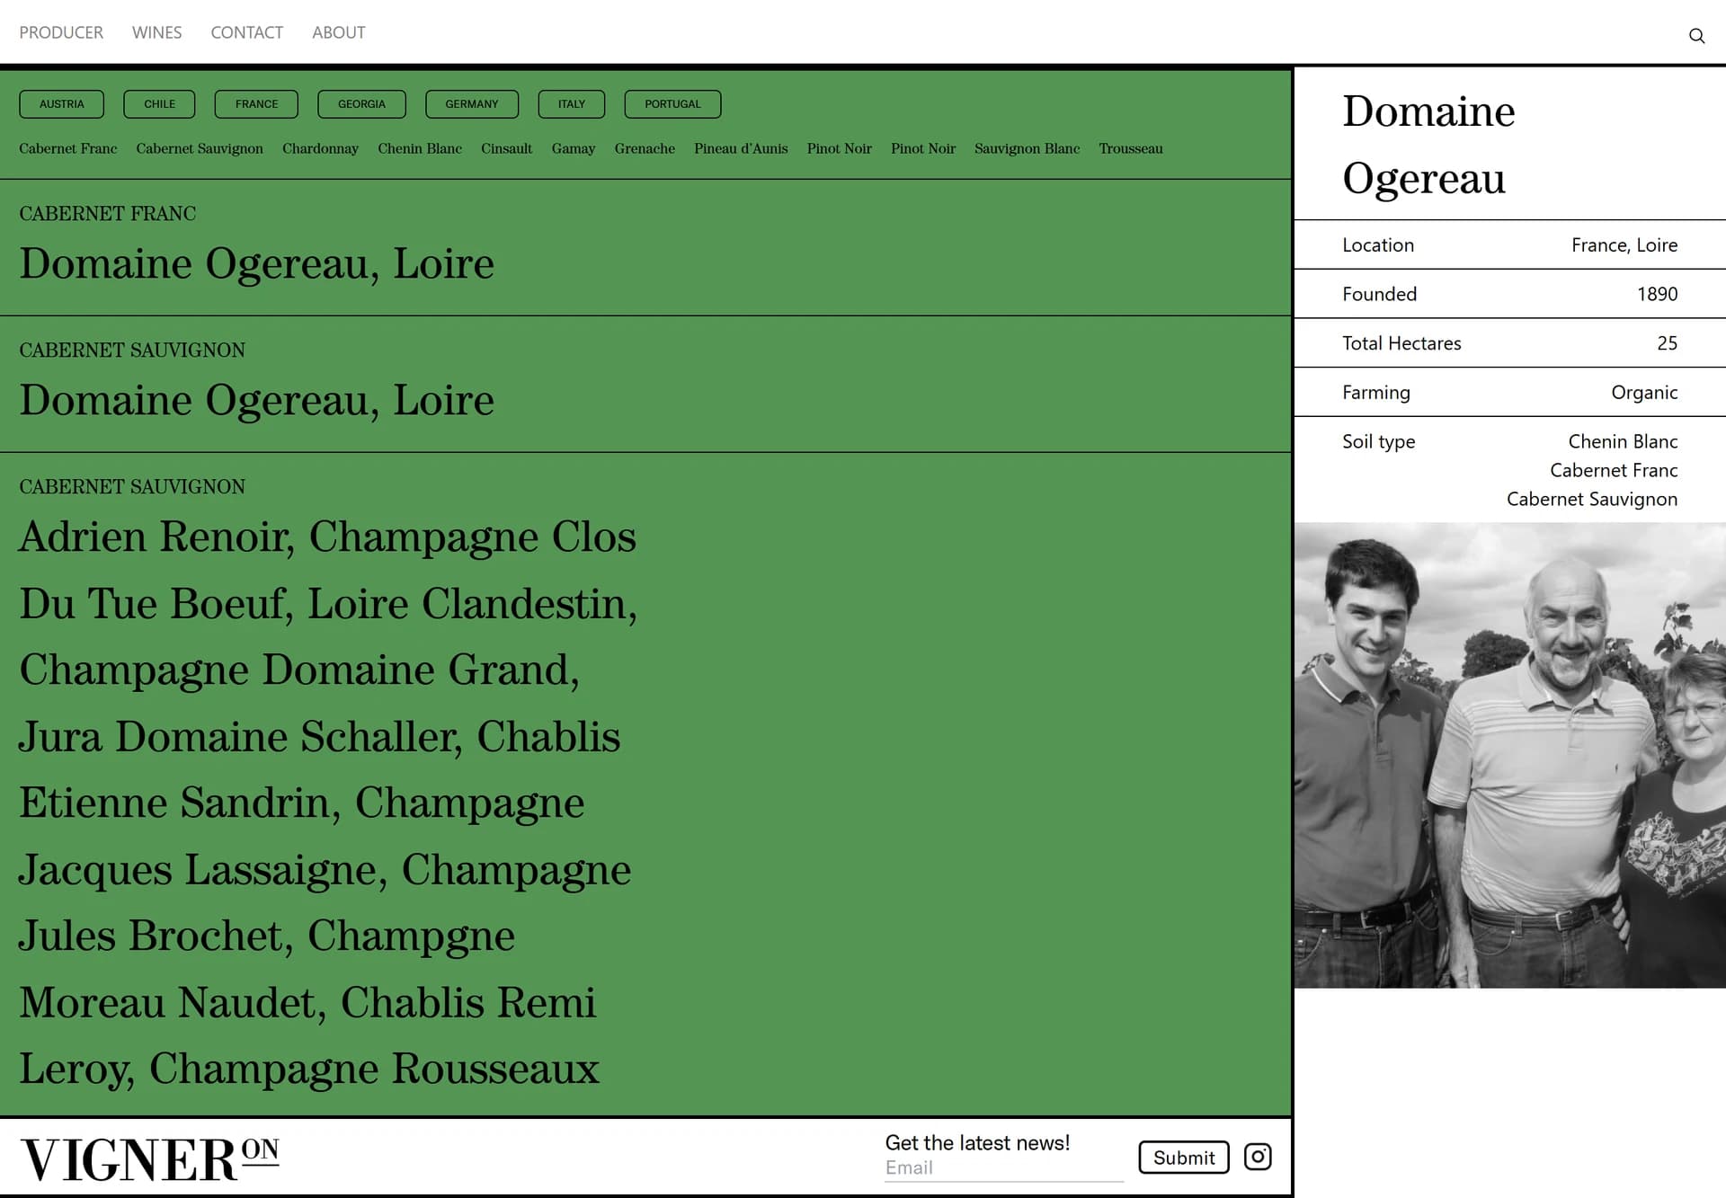Select the Trousseau grape link
Image resolution: width=1726 pixels, height=1198 pixels.
(x=1131, y=148)
